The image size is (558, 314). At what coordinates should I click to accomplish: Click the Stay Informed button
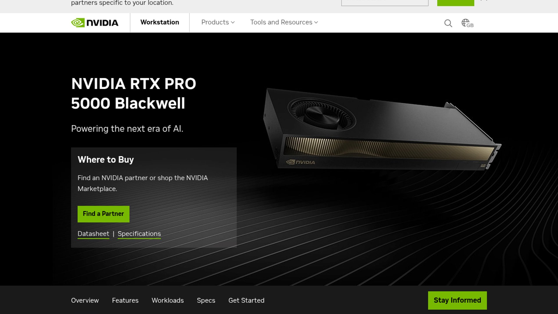pos(457,300)
